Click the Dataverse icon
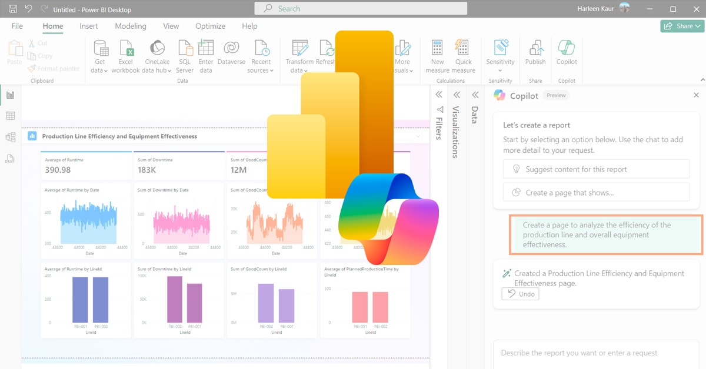Viewport: 706px width, 369px height. (x=231, y=48)
